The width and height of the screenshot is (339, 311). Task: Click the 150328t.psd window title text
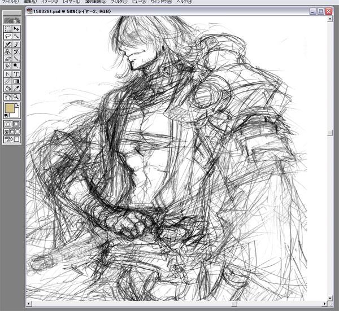pos(72,11)
